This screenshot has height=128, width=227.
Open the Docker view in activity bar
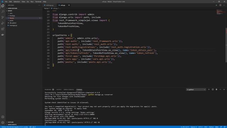[x=3, y=35]
